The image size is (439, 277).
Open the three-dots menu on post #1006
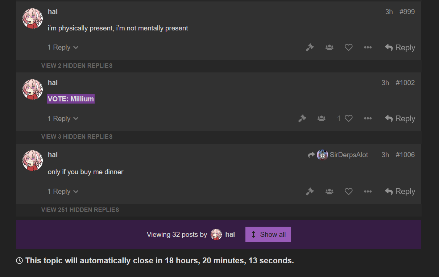[x=368, y=191]
